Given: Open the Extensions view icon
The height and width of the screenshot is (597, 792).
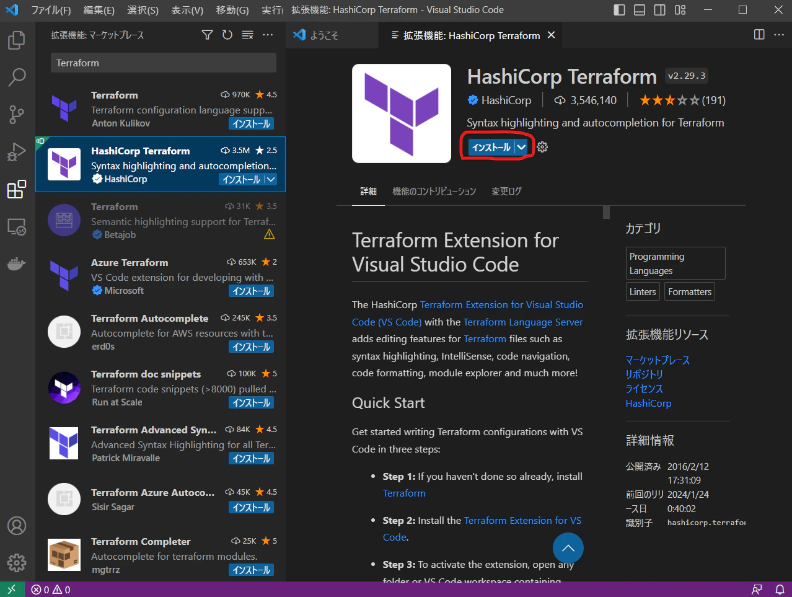Looking at the screenshot, I should click(17, 189).
